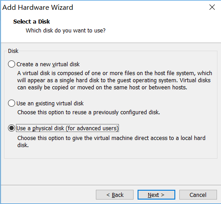Cancel the Add Hardware Wizard

click(x=198, y=195)
